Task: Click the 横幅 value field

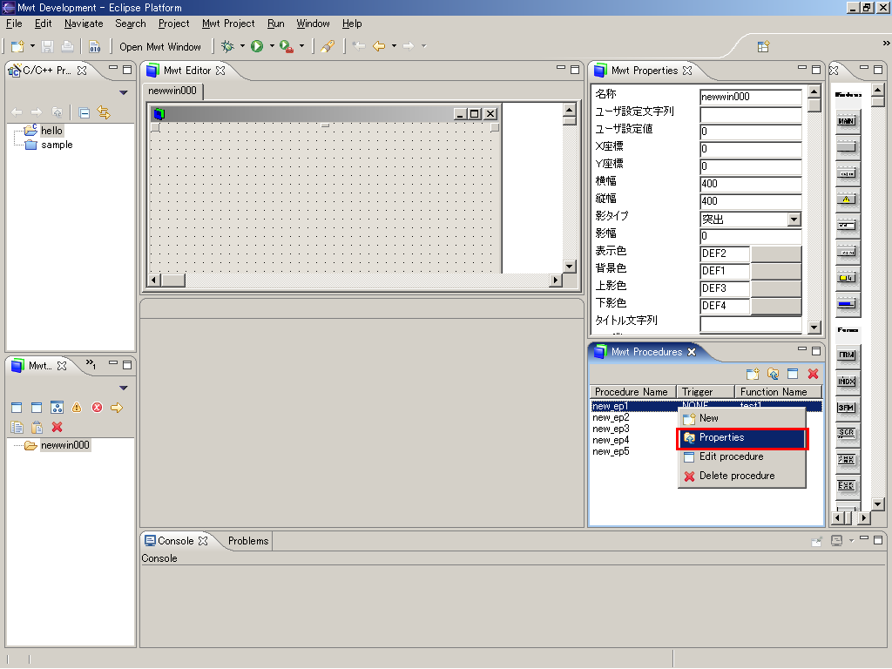Action: pos(750,184)
